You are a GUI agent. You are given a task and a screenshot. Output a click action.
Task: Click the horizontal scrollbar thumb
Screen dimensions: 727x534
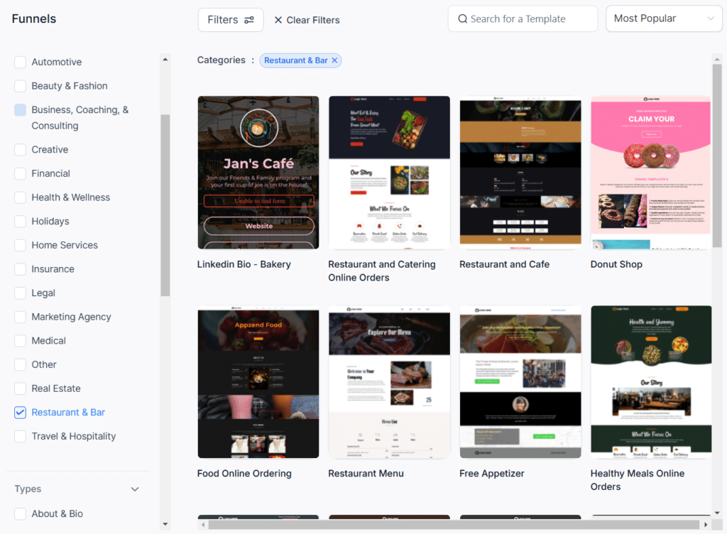pos(454,525)
